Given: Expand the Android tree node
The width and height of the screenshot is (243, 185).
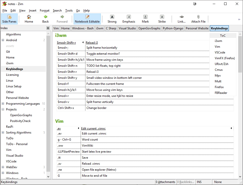Looking at the screenshot, I should pos(3,40).
